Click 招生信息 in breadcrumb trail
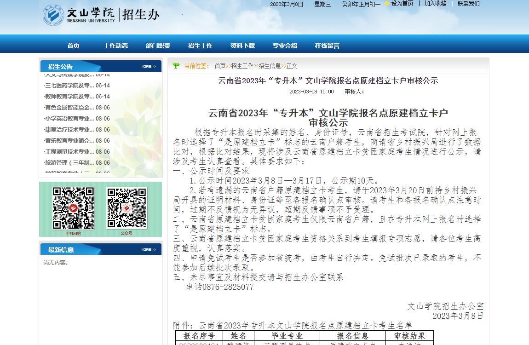 pos(270,66)
